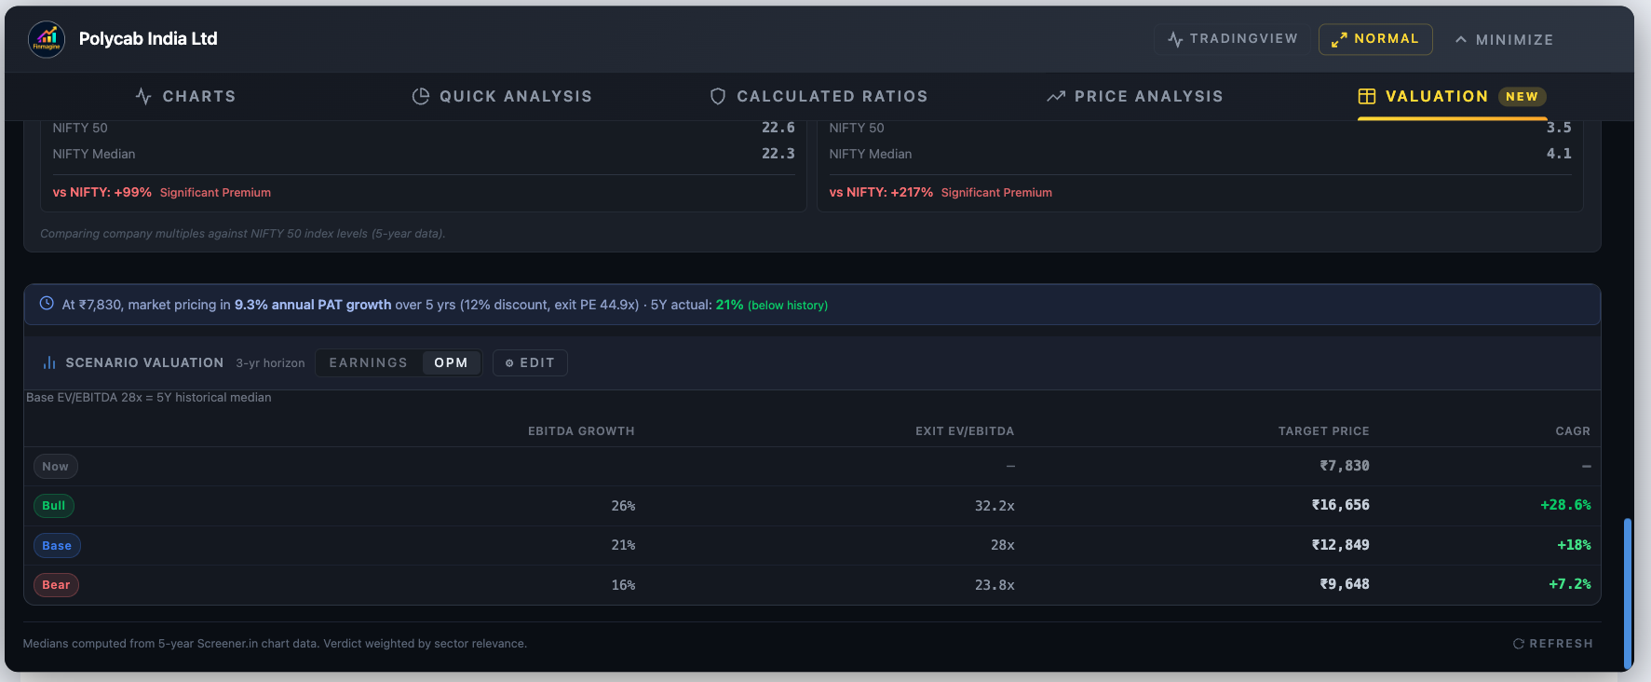This screenshot has width=1651, height=682.
Task: Click the Minimize chevron-up icon
Action: click(1461, 39)
